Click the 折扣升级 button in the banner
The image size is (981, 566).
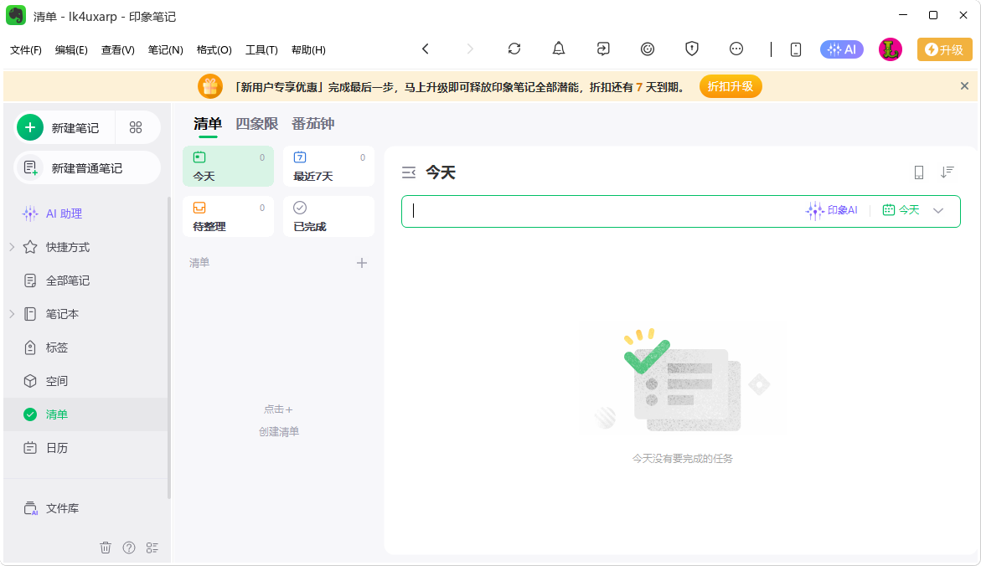pyautogui.click(x=730, y=85)
